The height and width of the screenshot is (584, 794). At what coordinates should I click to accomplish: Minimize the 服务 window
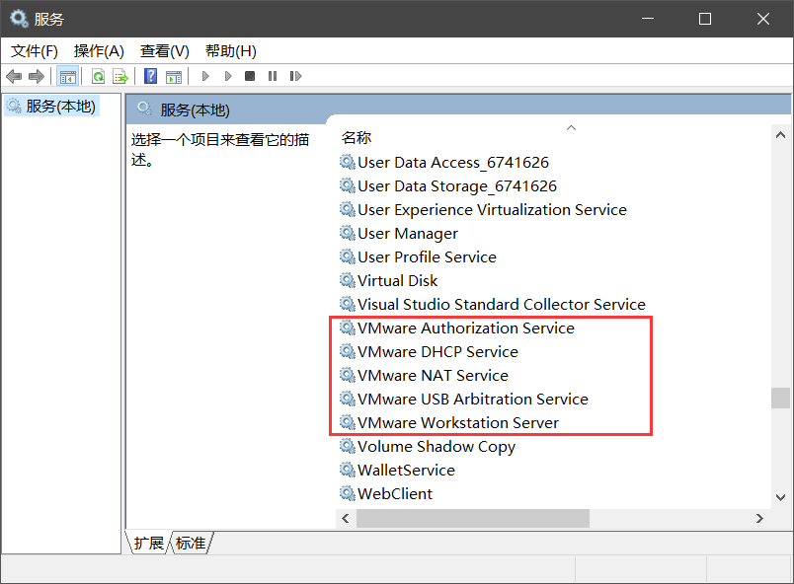point(648,19)
